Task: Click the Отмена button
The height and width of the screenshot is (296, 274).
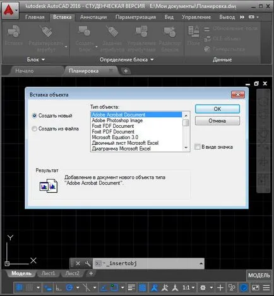Action: 217,121
